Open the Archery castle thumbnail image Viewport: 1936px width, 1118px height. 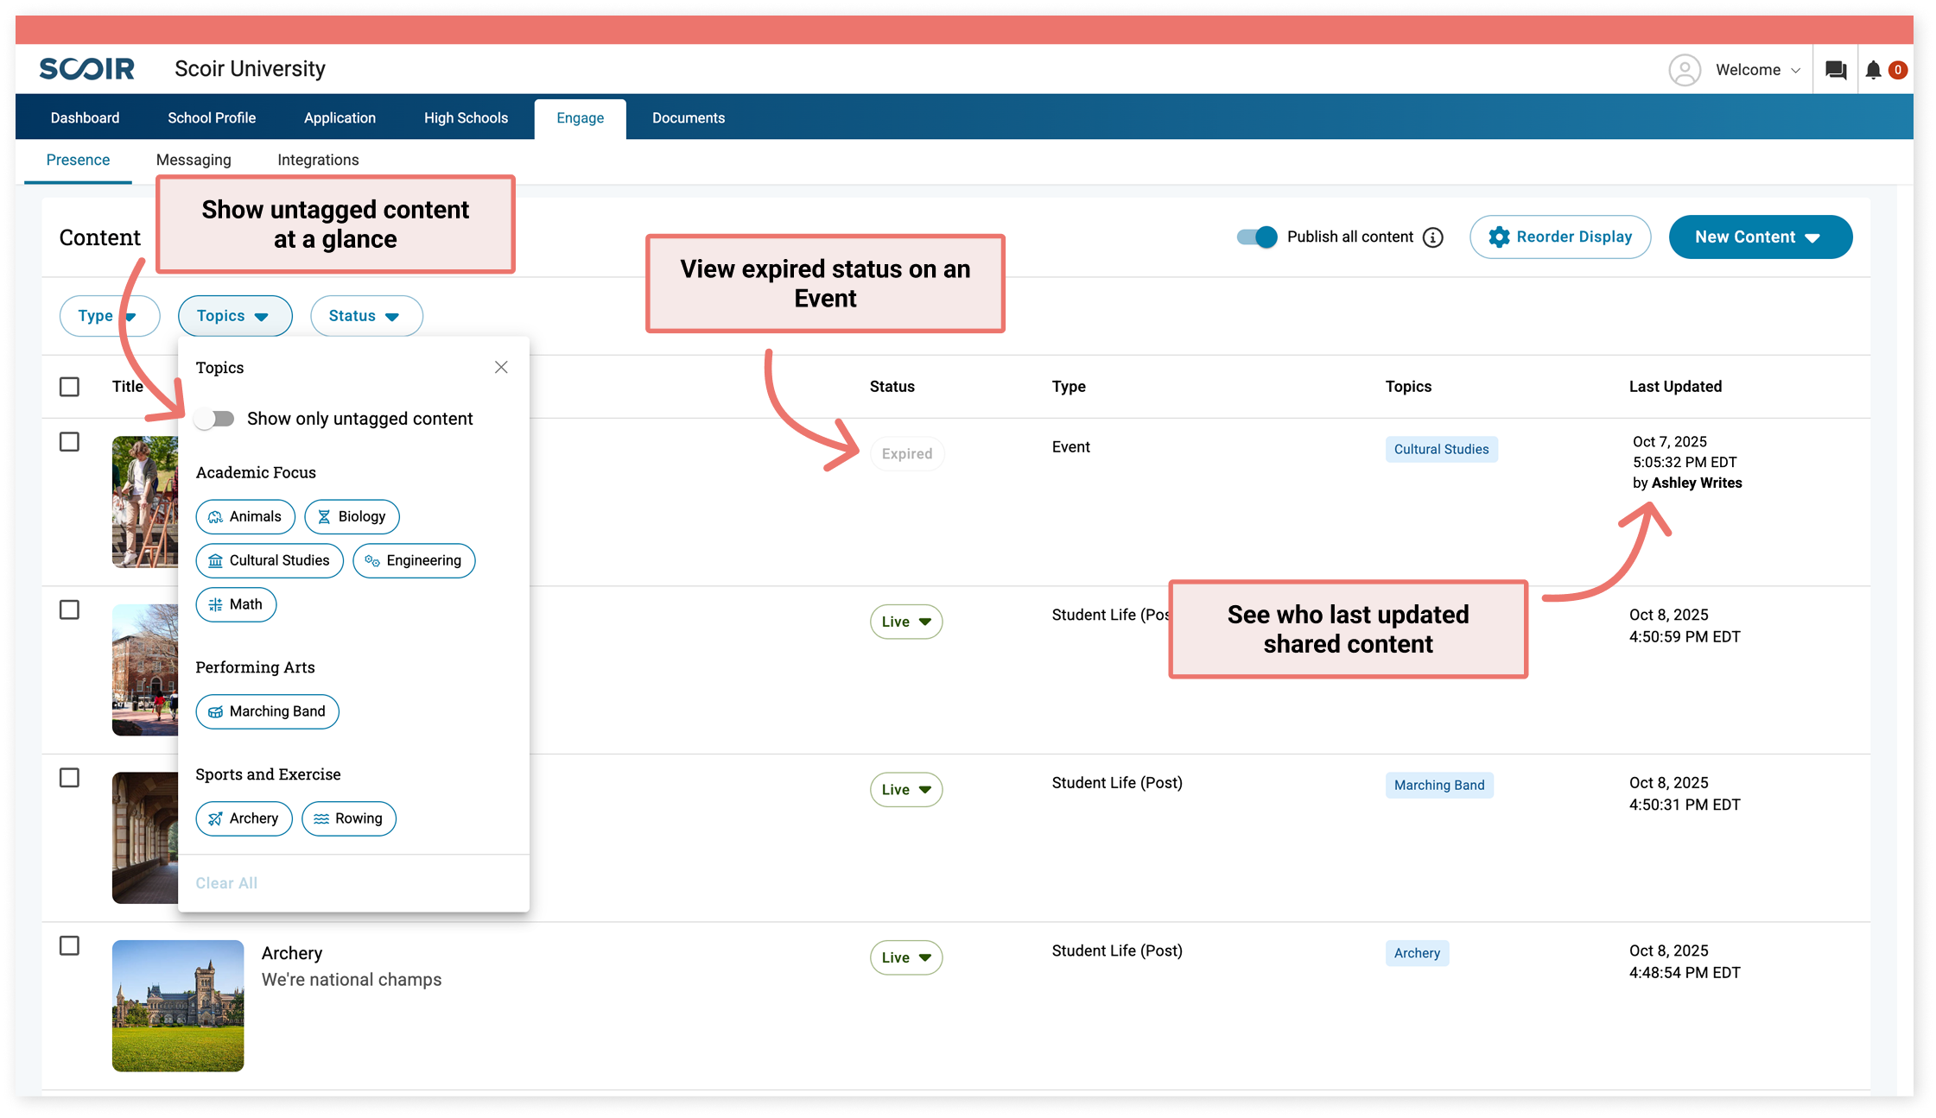(x=178, y=1006)
